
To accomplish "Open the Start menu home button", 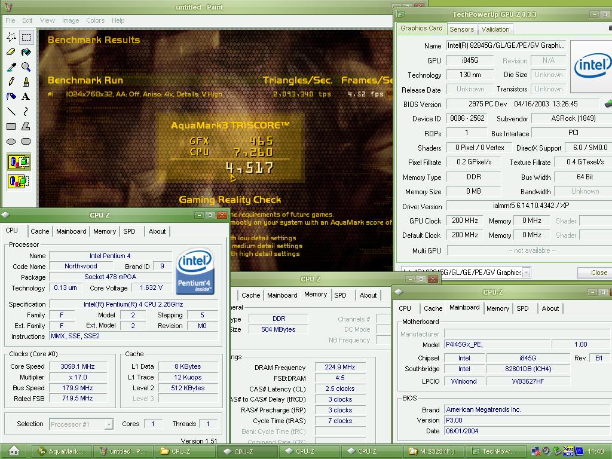I will click(x=14, y=451).
